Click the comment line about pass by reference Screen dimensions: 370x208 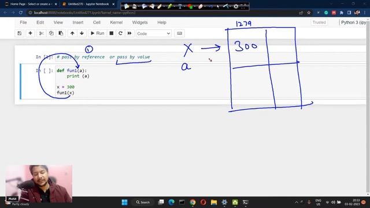click(103, 57)
